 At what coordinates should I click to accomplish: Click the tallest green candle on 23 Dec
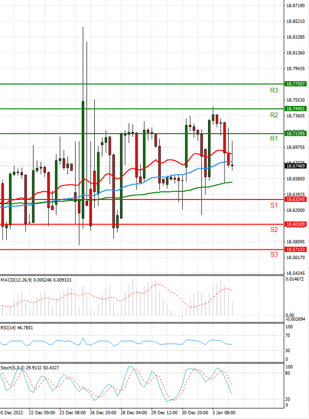coord(83,160)
